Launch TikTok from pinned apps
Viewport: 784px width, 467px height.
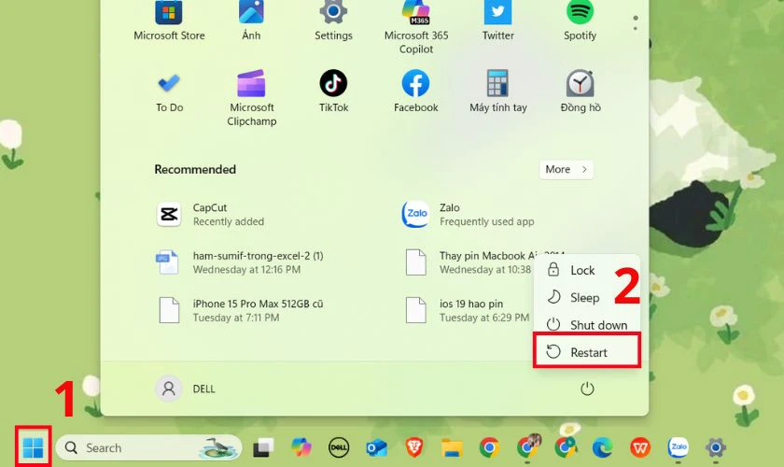(333, 92)
